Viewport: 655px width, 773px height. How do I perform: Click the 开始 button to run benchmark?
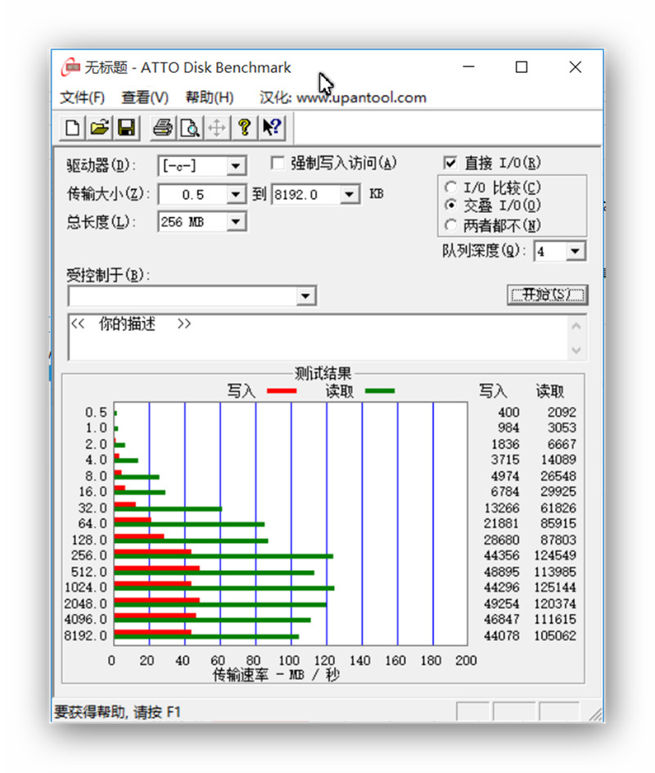click(x=548, y=295)
